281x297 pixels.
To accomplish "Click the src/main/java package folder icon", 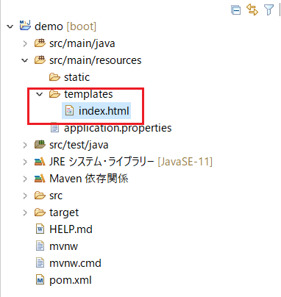I will tap(40, 43).
